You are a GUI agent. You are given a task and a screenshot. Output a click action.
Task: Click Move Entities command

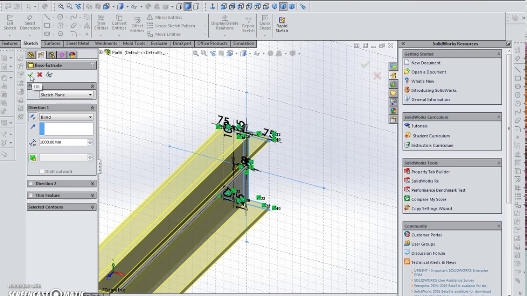tap(163, 34)
